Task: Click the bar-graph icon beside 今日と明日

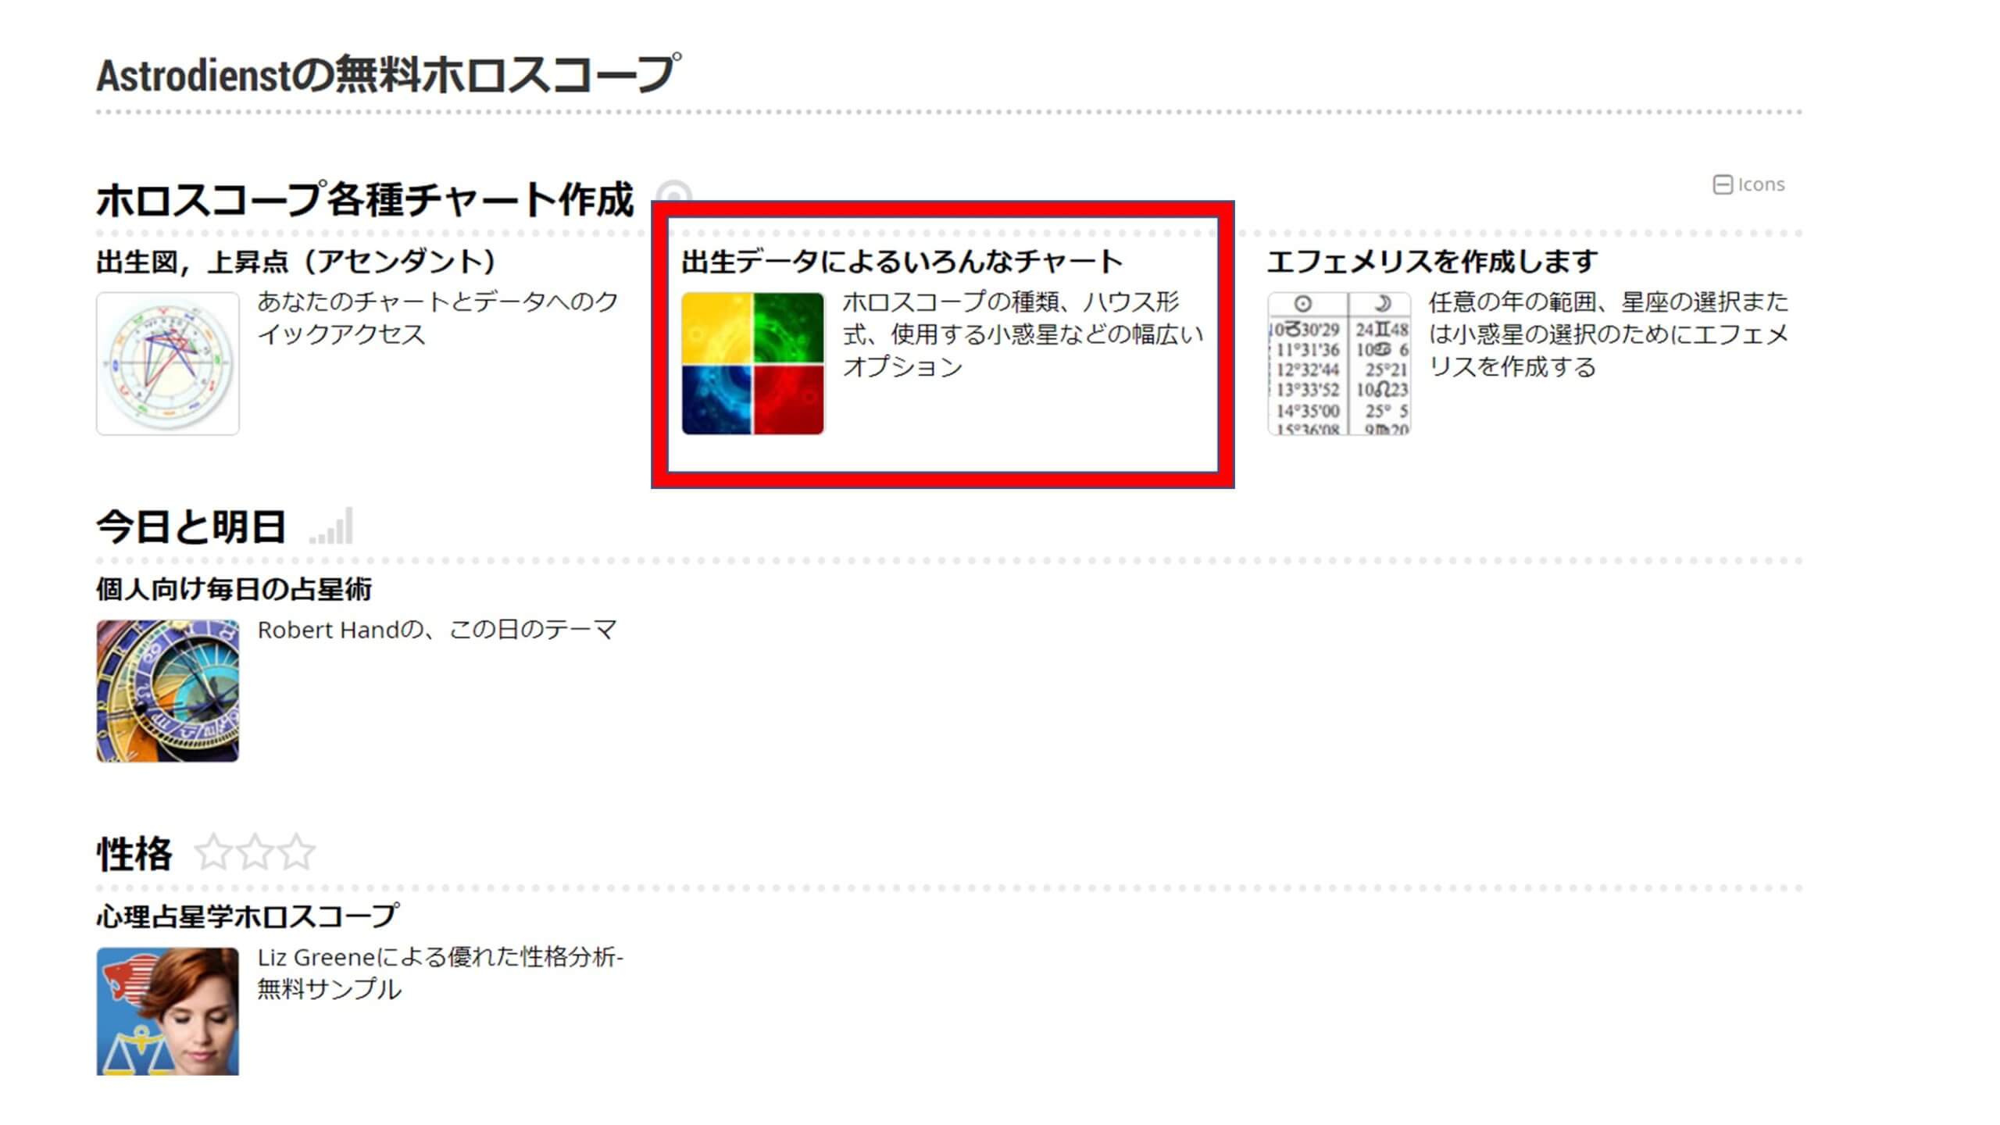Action: 331,526
